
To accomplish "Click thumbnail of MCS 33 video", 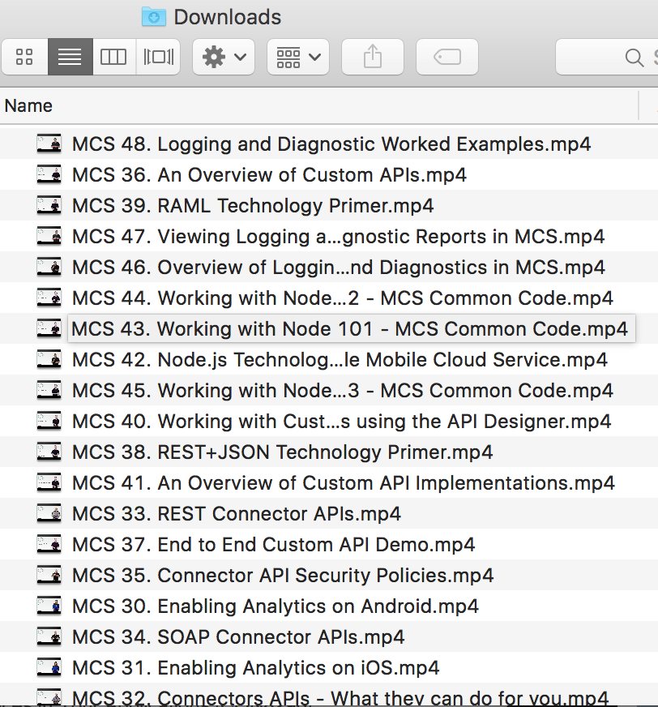I will (x=49, y=513).
